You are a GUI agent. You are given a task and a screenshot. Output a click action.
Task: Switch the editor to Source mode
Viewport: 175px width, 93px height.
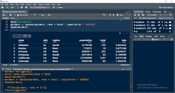tap(5, 18)
